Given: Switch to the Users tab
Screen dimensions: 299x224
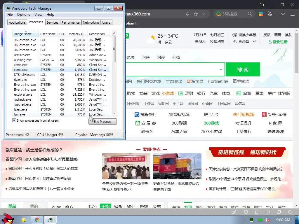Looking at the screenshot, I should pyautogui.click(x=106, y=22).
